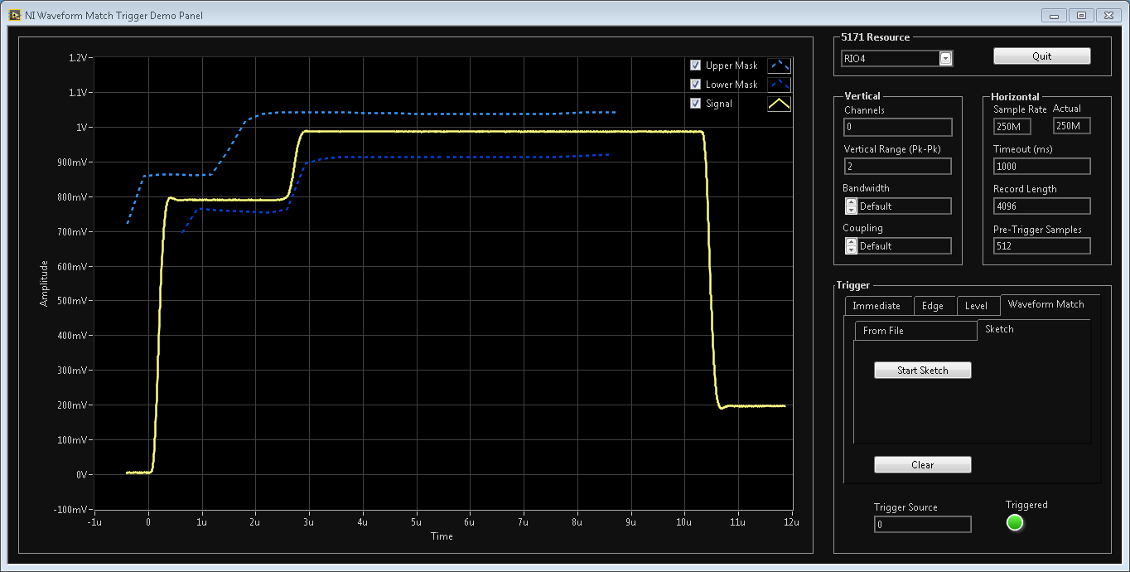Image resolution: width=1130 pixels, height=572 pixels.
Task: Click the Upper Mask plot style icon
Action: (x=779, y=65)
